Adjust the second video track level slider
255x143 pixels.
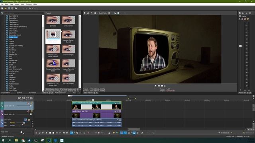(x=31, y=114)
